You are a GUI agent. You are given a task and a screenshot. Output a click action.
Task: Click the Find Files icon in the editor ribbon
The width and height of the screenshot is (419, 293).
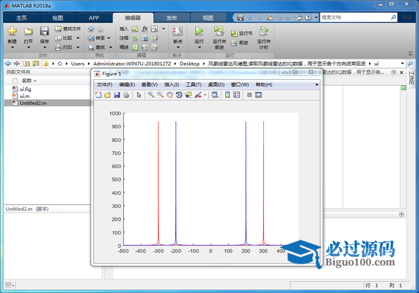(58, 28)
